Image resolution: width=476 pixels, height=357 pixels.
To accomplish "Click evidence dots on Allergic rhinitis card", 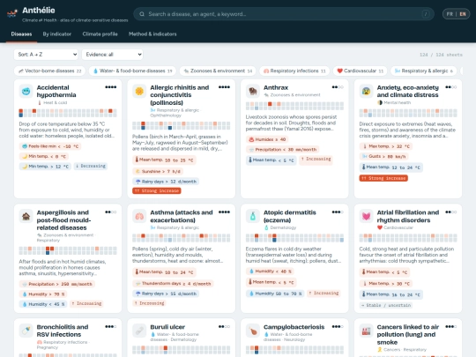I will click(224, 87).
